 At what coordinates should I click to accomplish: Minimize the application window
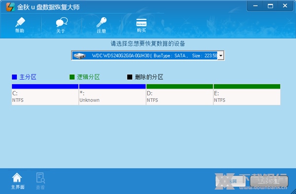click(x=255, y=6)
